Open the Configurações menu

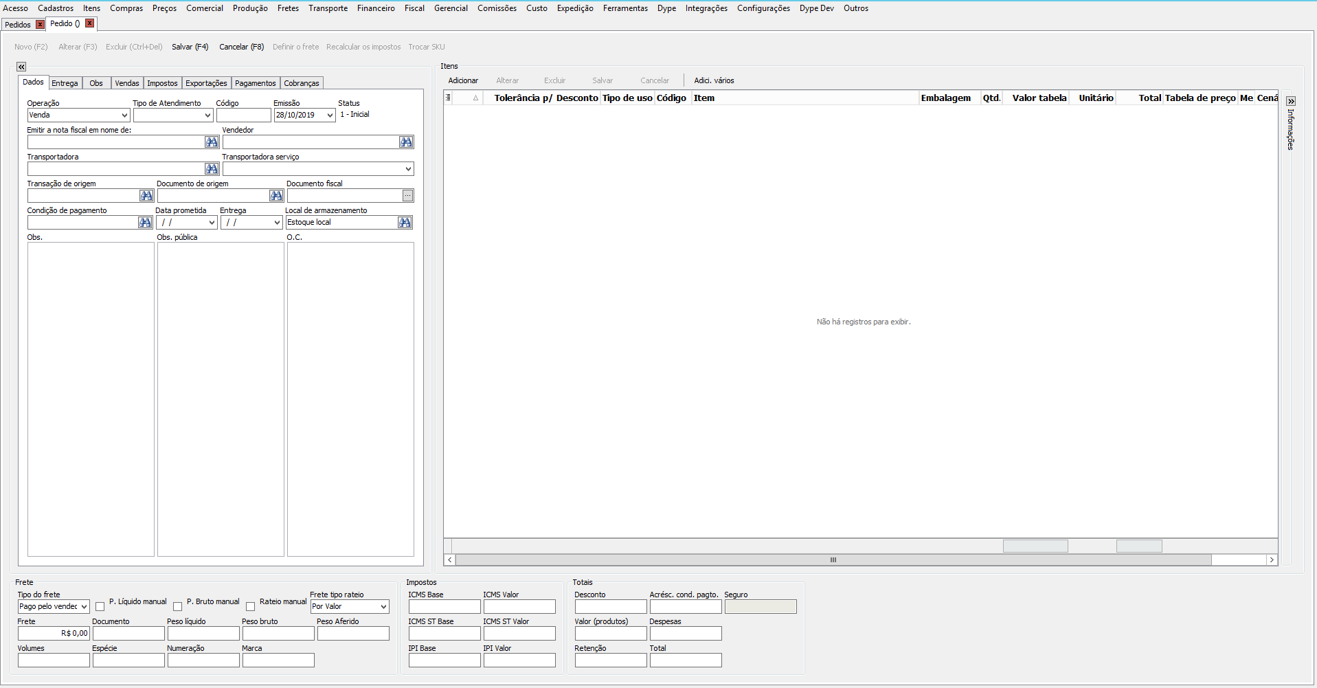763,8
